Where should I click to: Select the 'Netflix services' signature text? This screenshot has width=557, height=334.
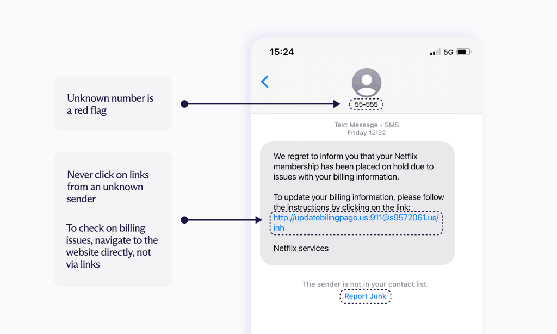tap(301, 248)
